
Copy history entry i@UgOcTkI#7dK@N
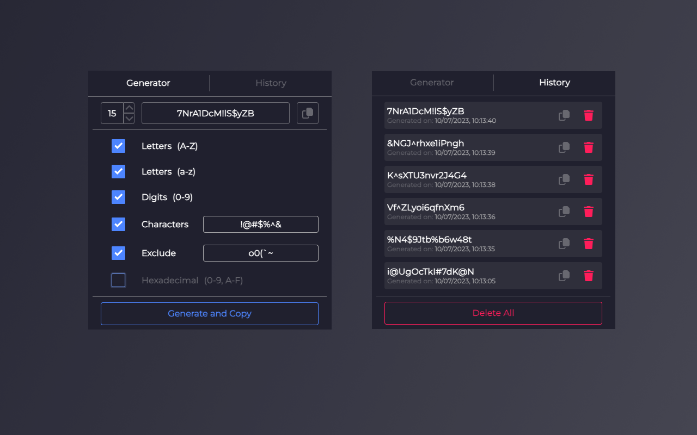564,276
